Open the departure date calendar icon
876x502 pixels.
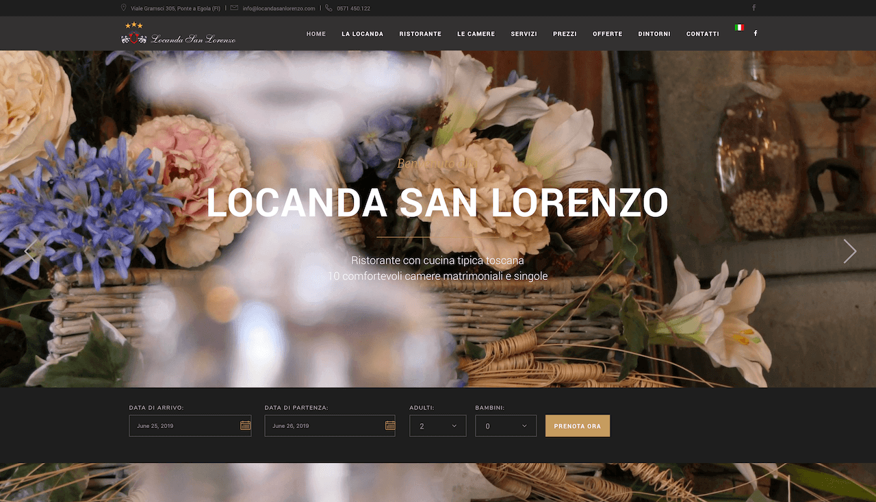coord(389,425)
